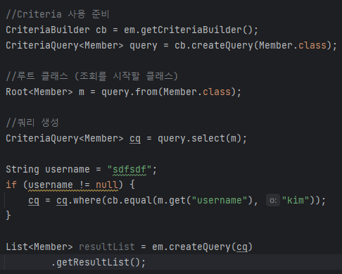Click "Root<Member>" type declaration
The image size is (342, 274).
39,92
